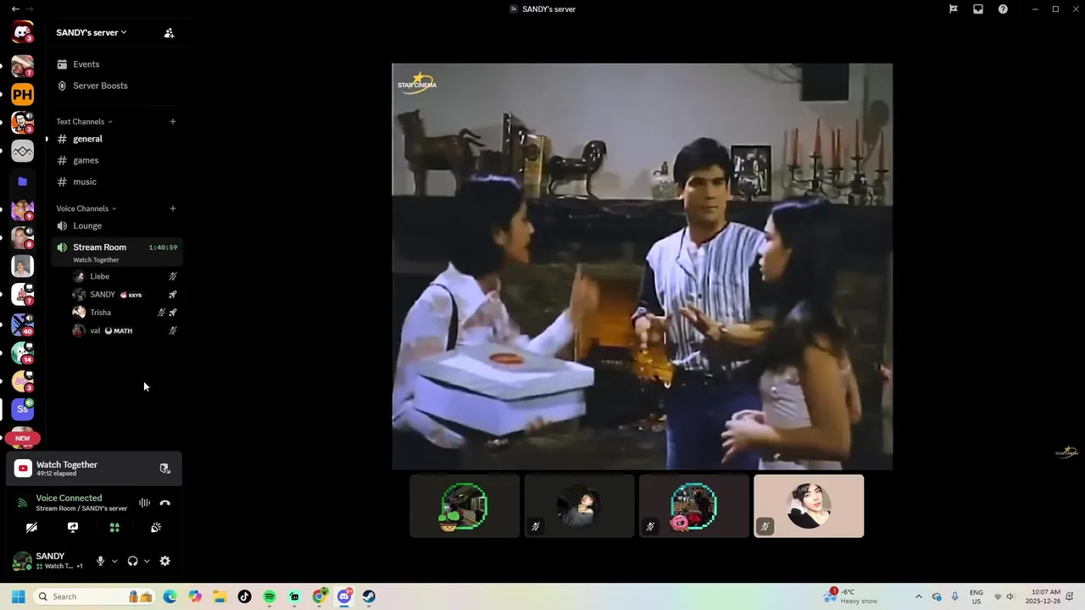Click user Liebe in voice channel

[125, 276]
